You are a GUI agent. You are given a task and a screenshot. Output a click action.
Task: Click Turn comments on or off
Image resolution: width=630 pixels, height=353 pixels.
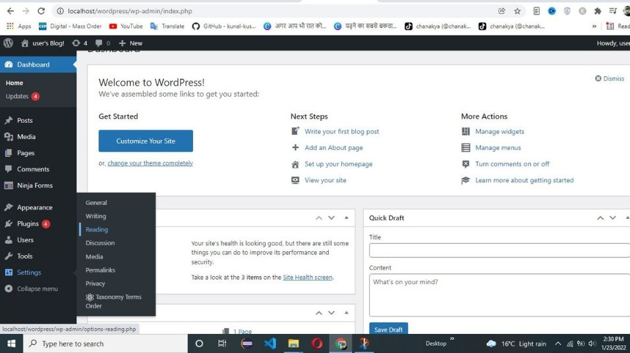[512, 164]
